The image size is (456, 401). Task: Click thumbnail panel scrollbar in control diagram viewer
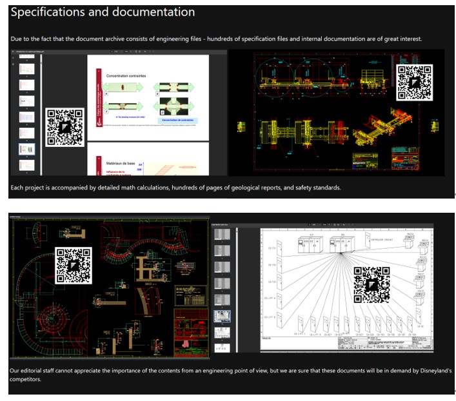pos(237,290)
